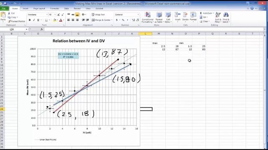
Task: Apply Comma Style
Action: [127, 20]
